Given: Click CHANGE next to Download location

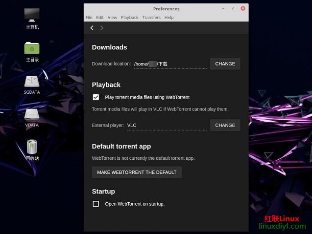Looking at the screenshot, I should click(x=225, y=64).
